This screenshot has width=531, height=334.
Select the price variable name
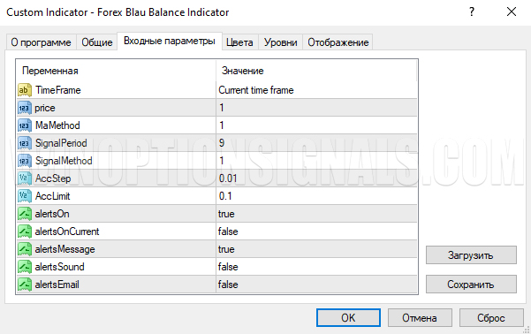pos(45,108)
